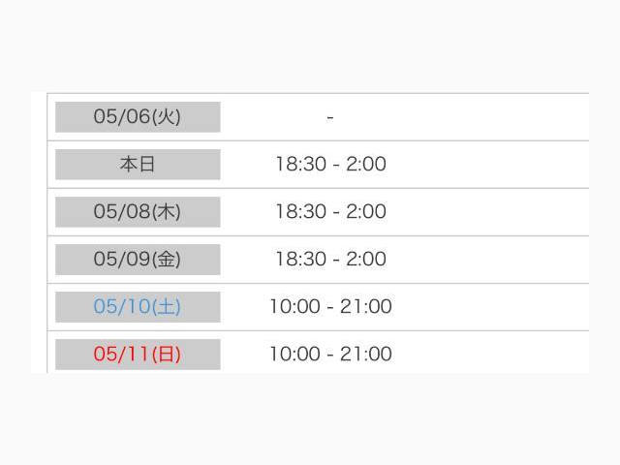Select the blue 05/10(土) date label
Screen dimensions: 620x465
click(138, 307)
